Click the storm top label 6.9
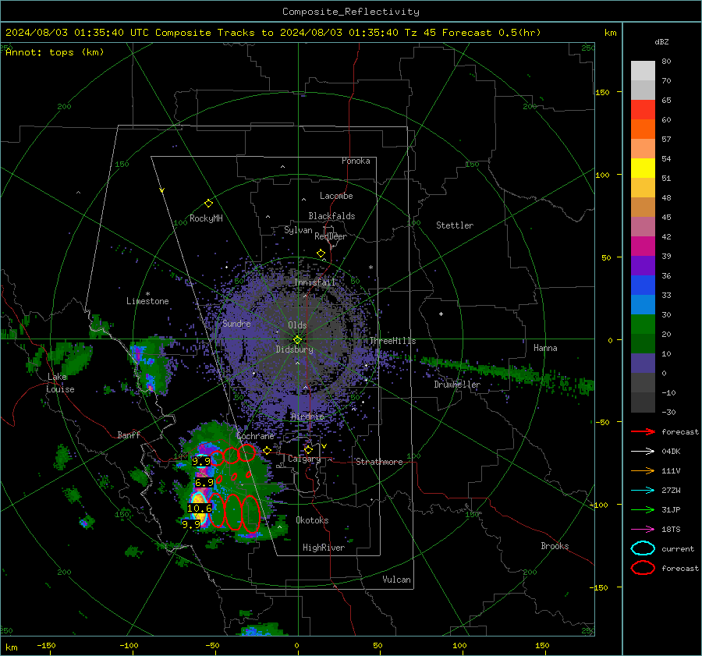The image size is (702, 656). click(204, 482)
